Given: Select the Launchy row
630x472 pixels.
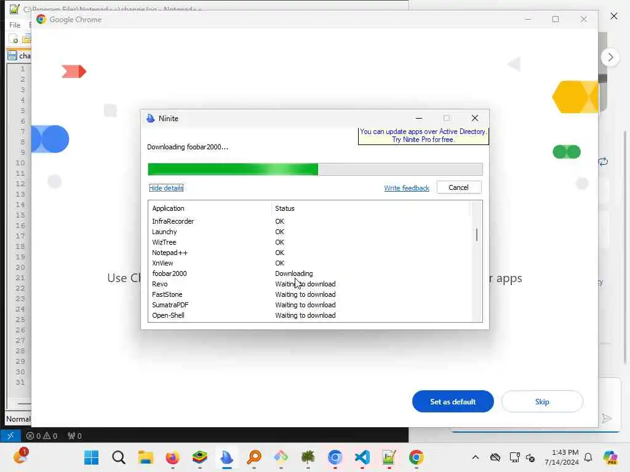Looking at the screenshot, I should 309,232.
